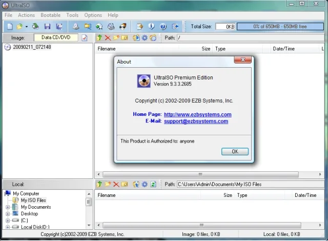
Task: Click the image properties checkmark page icon
Action: click(x=85, y=38)
